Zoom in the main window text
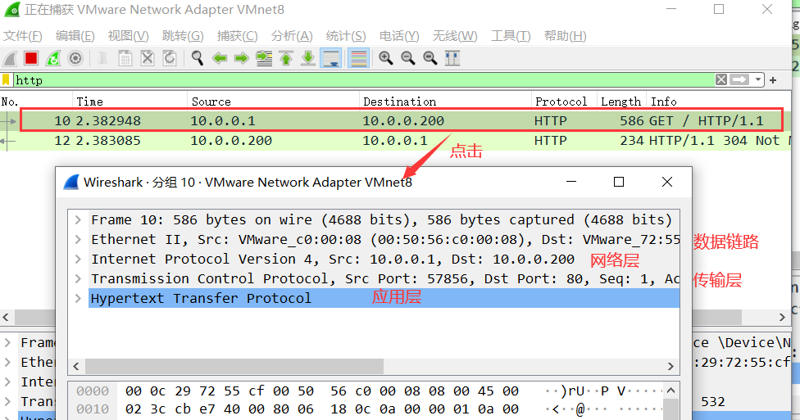 (x=386, y=59)
